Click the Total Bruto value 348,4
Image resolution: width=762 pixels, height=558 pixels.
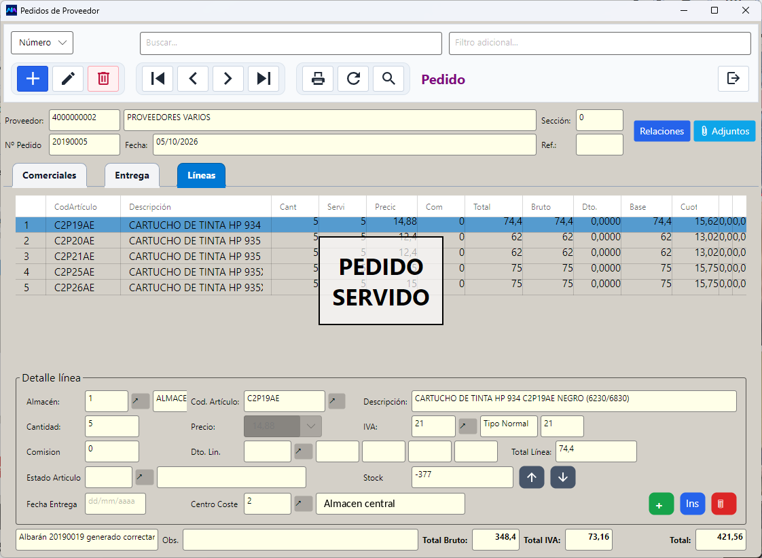[x=496, y=540]
